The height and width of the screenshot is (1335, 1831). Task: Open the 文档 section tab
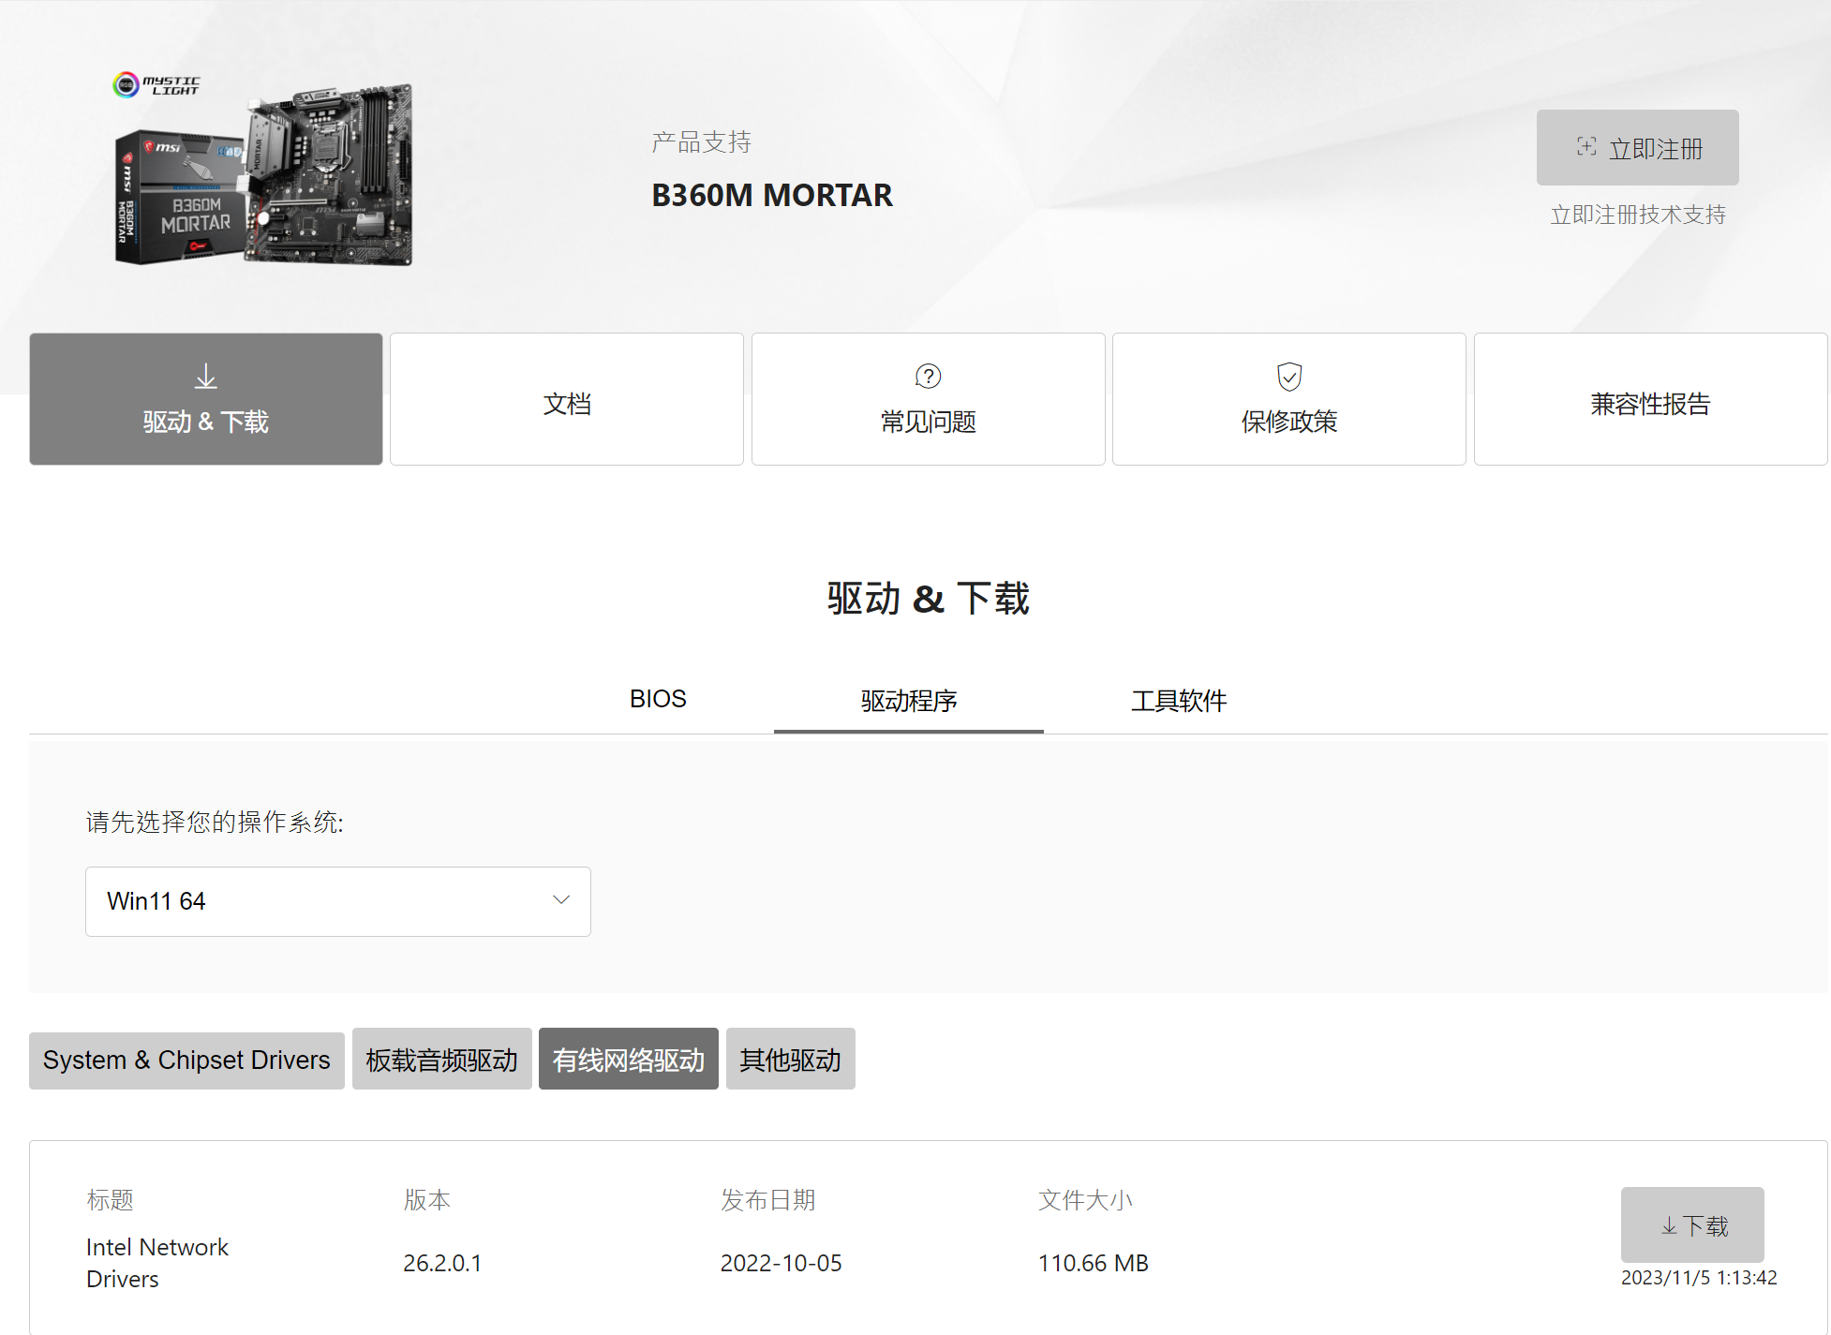(567, 399)
